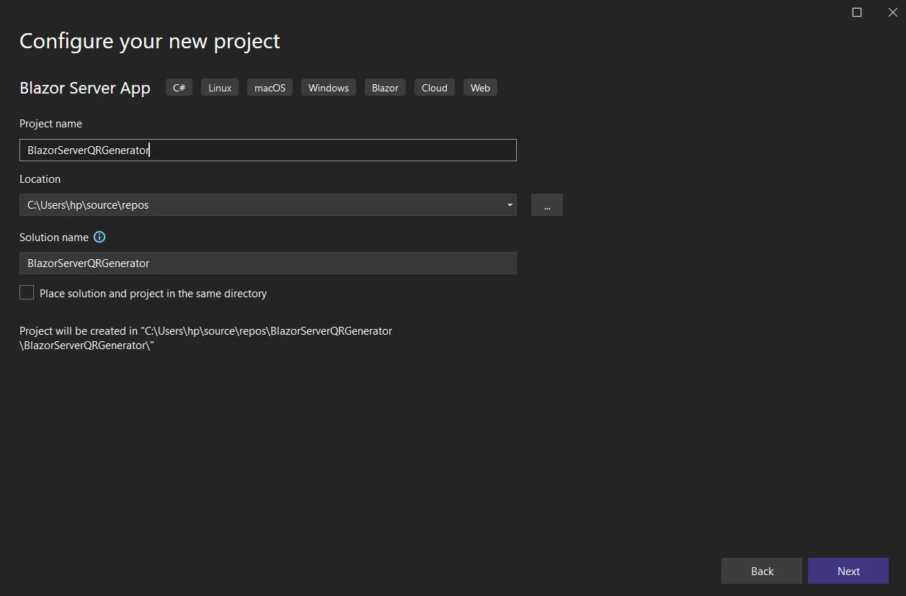Select the Cloud tag
The width and height of the screenshot is (906, 596).
click(x=434, y=88)
